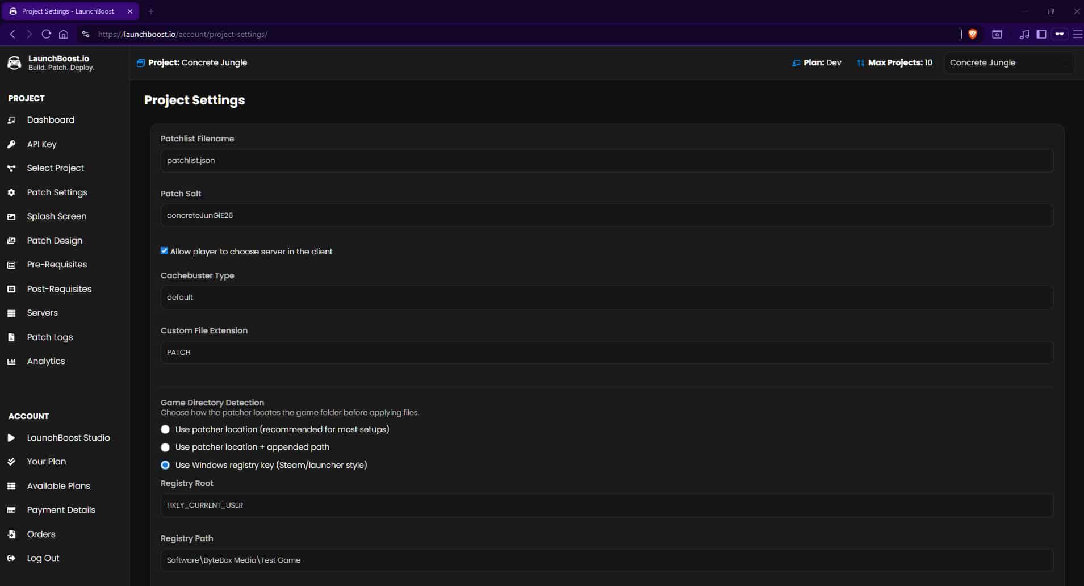Screen dimensions: 1084x586
Task: Click the Log Out icon
Action: coord(11,558)
